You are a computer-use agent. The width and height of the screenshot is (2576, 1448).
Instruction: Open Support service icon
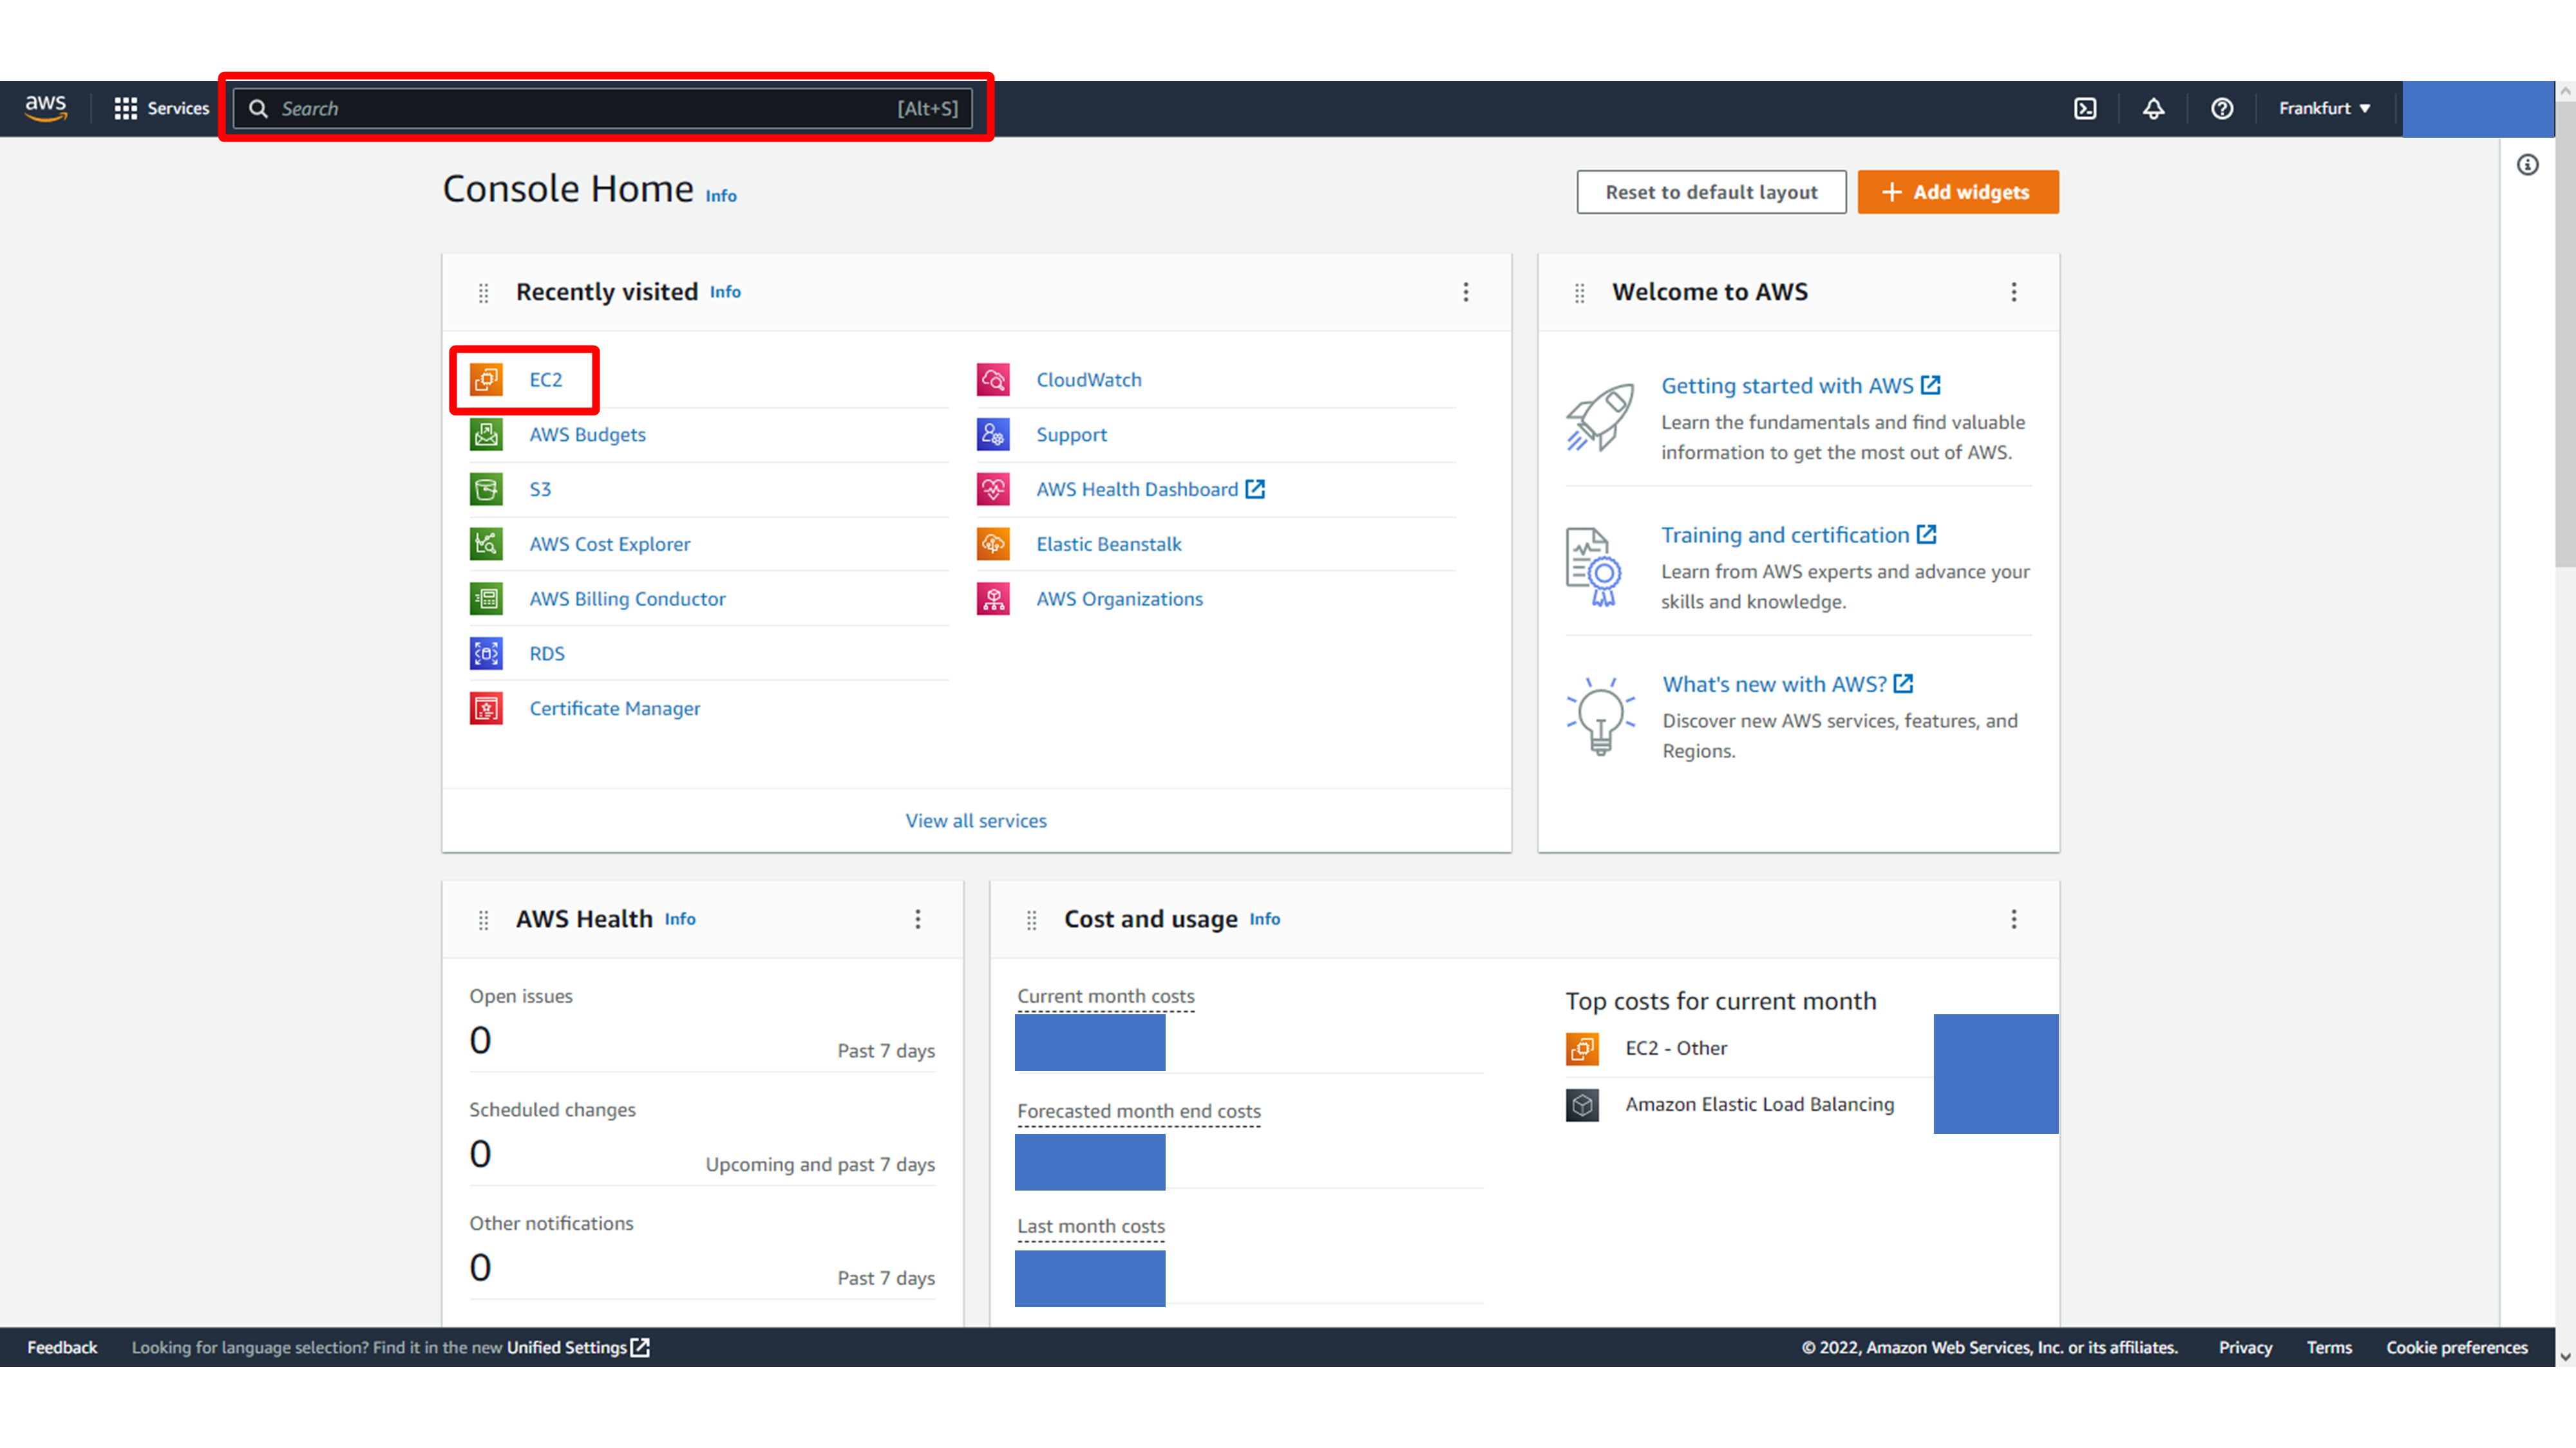coord(993,434)
